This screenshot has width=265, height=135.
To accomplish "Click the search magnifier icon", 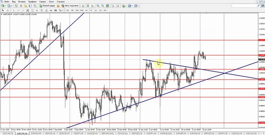I will click(258, 6).
